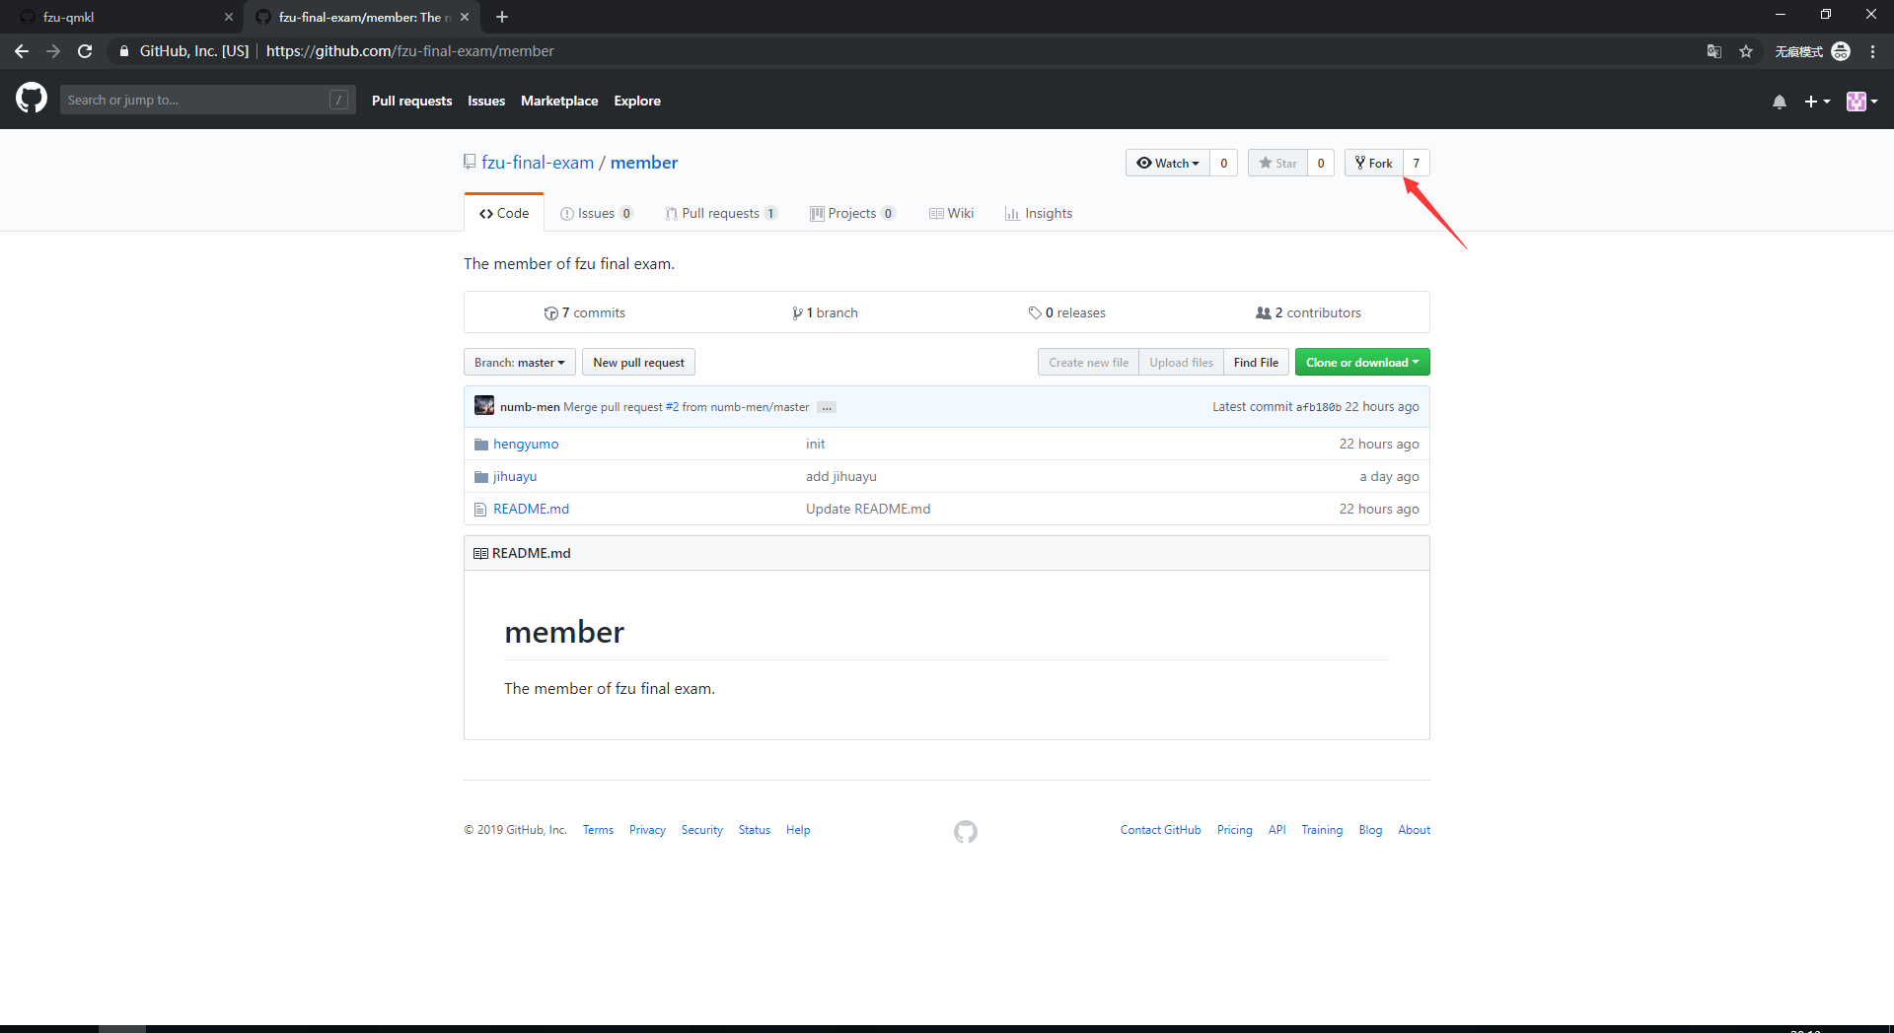Open the 'add jihuayu' commit message

tap(840, 476)
